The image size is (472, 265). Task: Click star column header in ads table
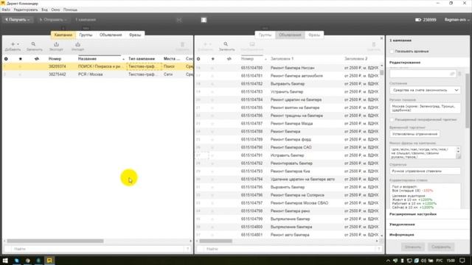213,59
